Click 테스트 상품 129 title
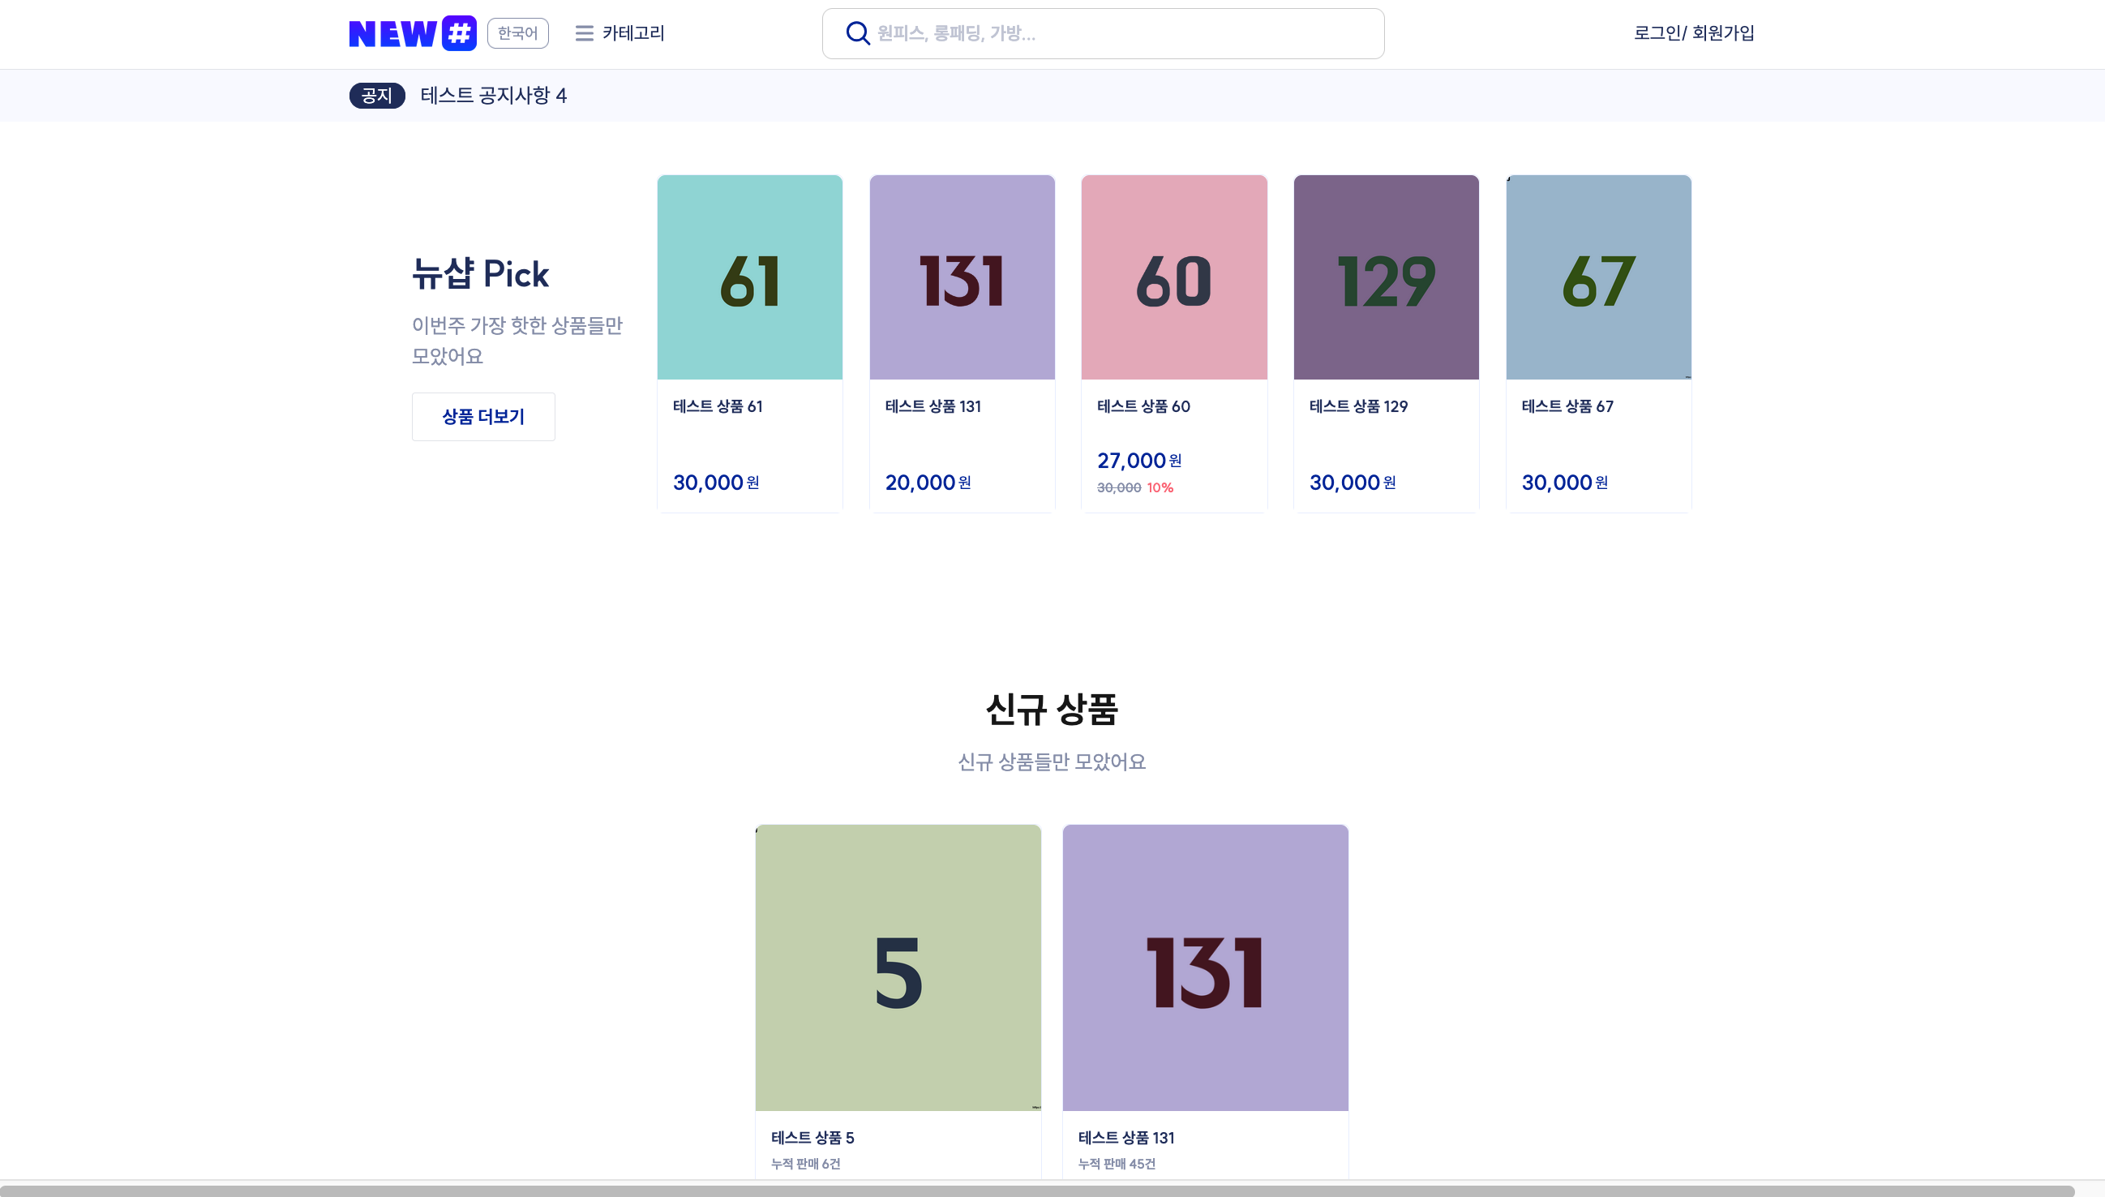Viewport: 2105px width, 1197px height. (x=1358, y=406)
